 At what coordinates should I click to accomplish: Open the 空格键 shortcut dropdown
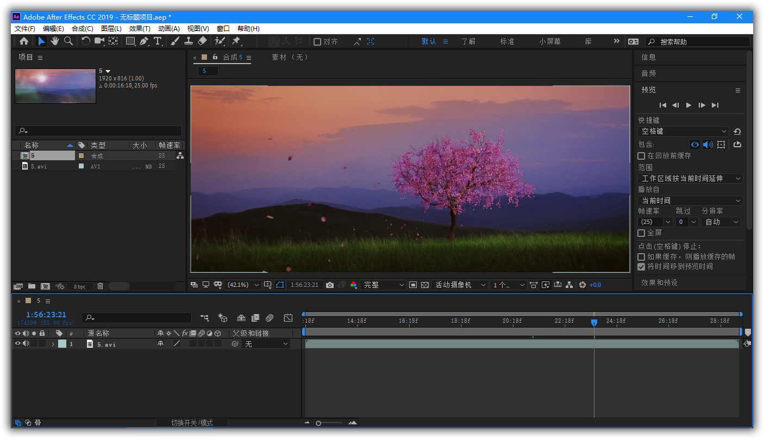coord(683,131)
